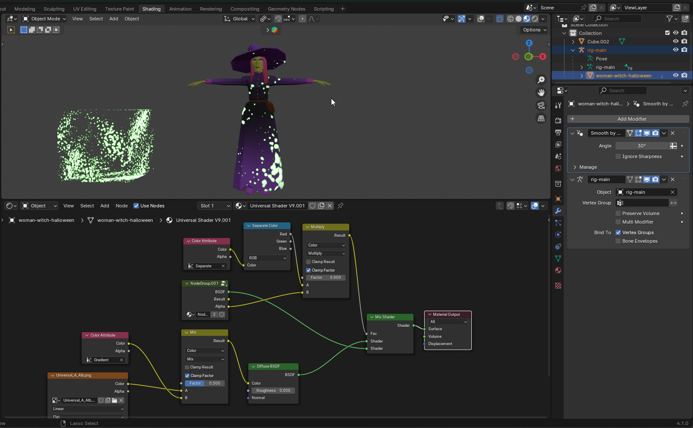Open the Object Mode dropdown
The height and width of the screenshot is (428, 693).
45,19
